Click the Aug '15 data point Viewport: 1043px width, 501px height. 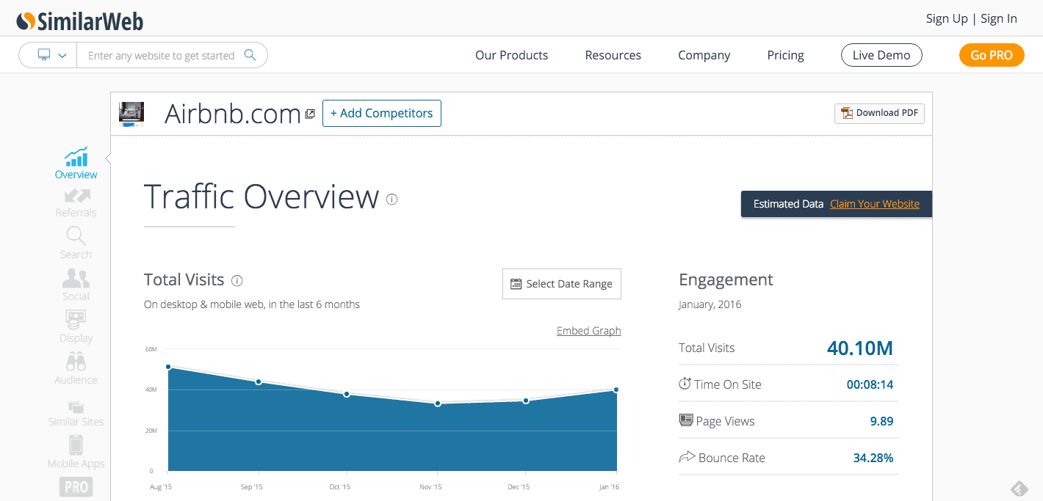pyautogui.click(x=168, y=367)
